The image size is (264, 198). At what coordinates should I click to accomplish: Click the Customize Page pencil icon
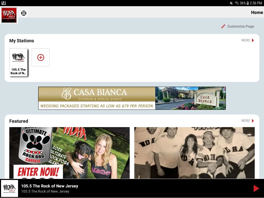click(x=223, y=27)
